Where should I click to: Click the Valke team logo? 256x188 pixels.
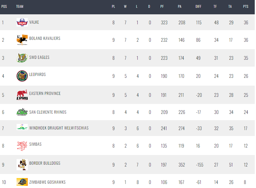22,22
